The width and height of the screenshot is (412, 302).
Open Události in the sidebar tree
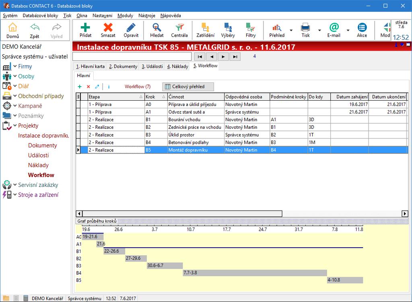38,155
